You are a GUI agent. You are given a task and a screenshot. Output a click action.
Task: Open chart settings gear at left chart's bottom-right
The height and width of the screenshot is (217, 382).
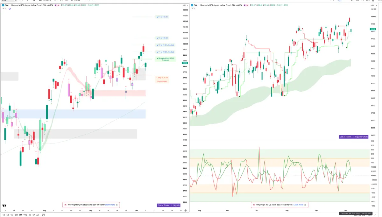185,211
